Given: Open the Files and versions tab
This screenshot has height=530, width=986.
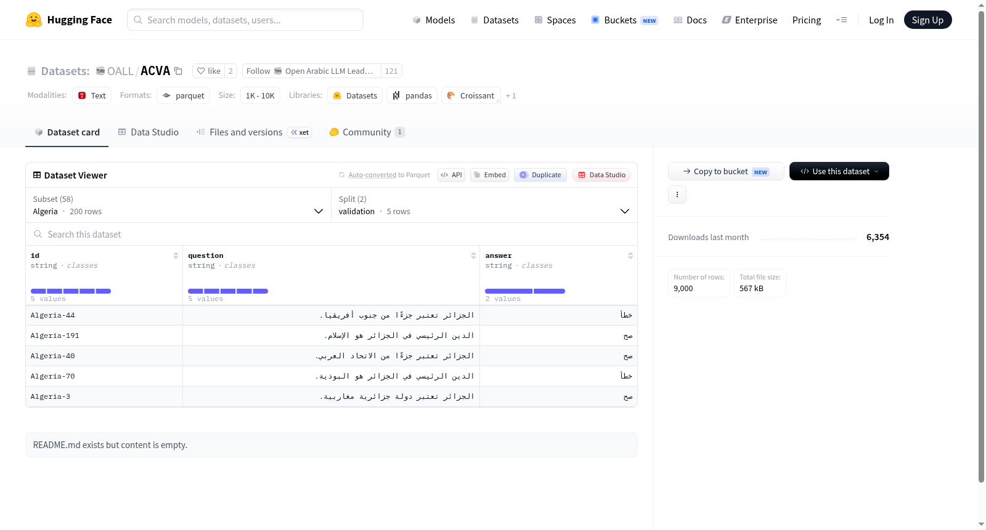Looking at the screenshot, I should [254, 132].
